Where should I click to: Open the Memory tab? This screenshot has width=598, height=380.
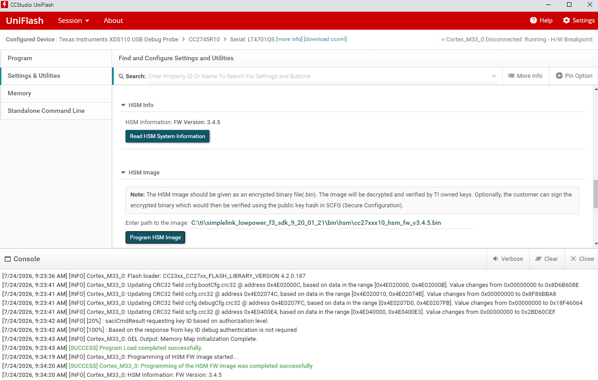point(56,94)
